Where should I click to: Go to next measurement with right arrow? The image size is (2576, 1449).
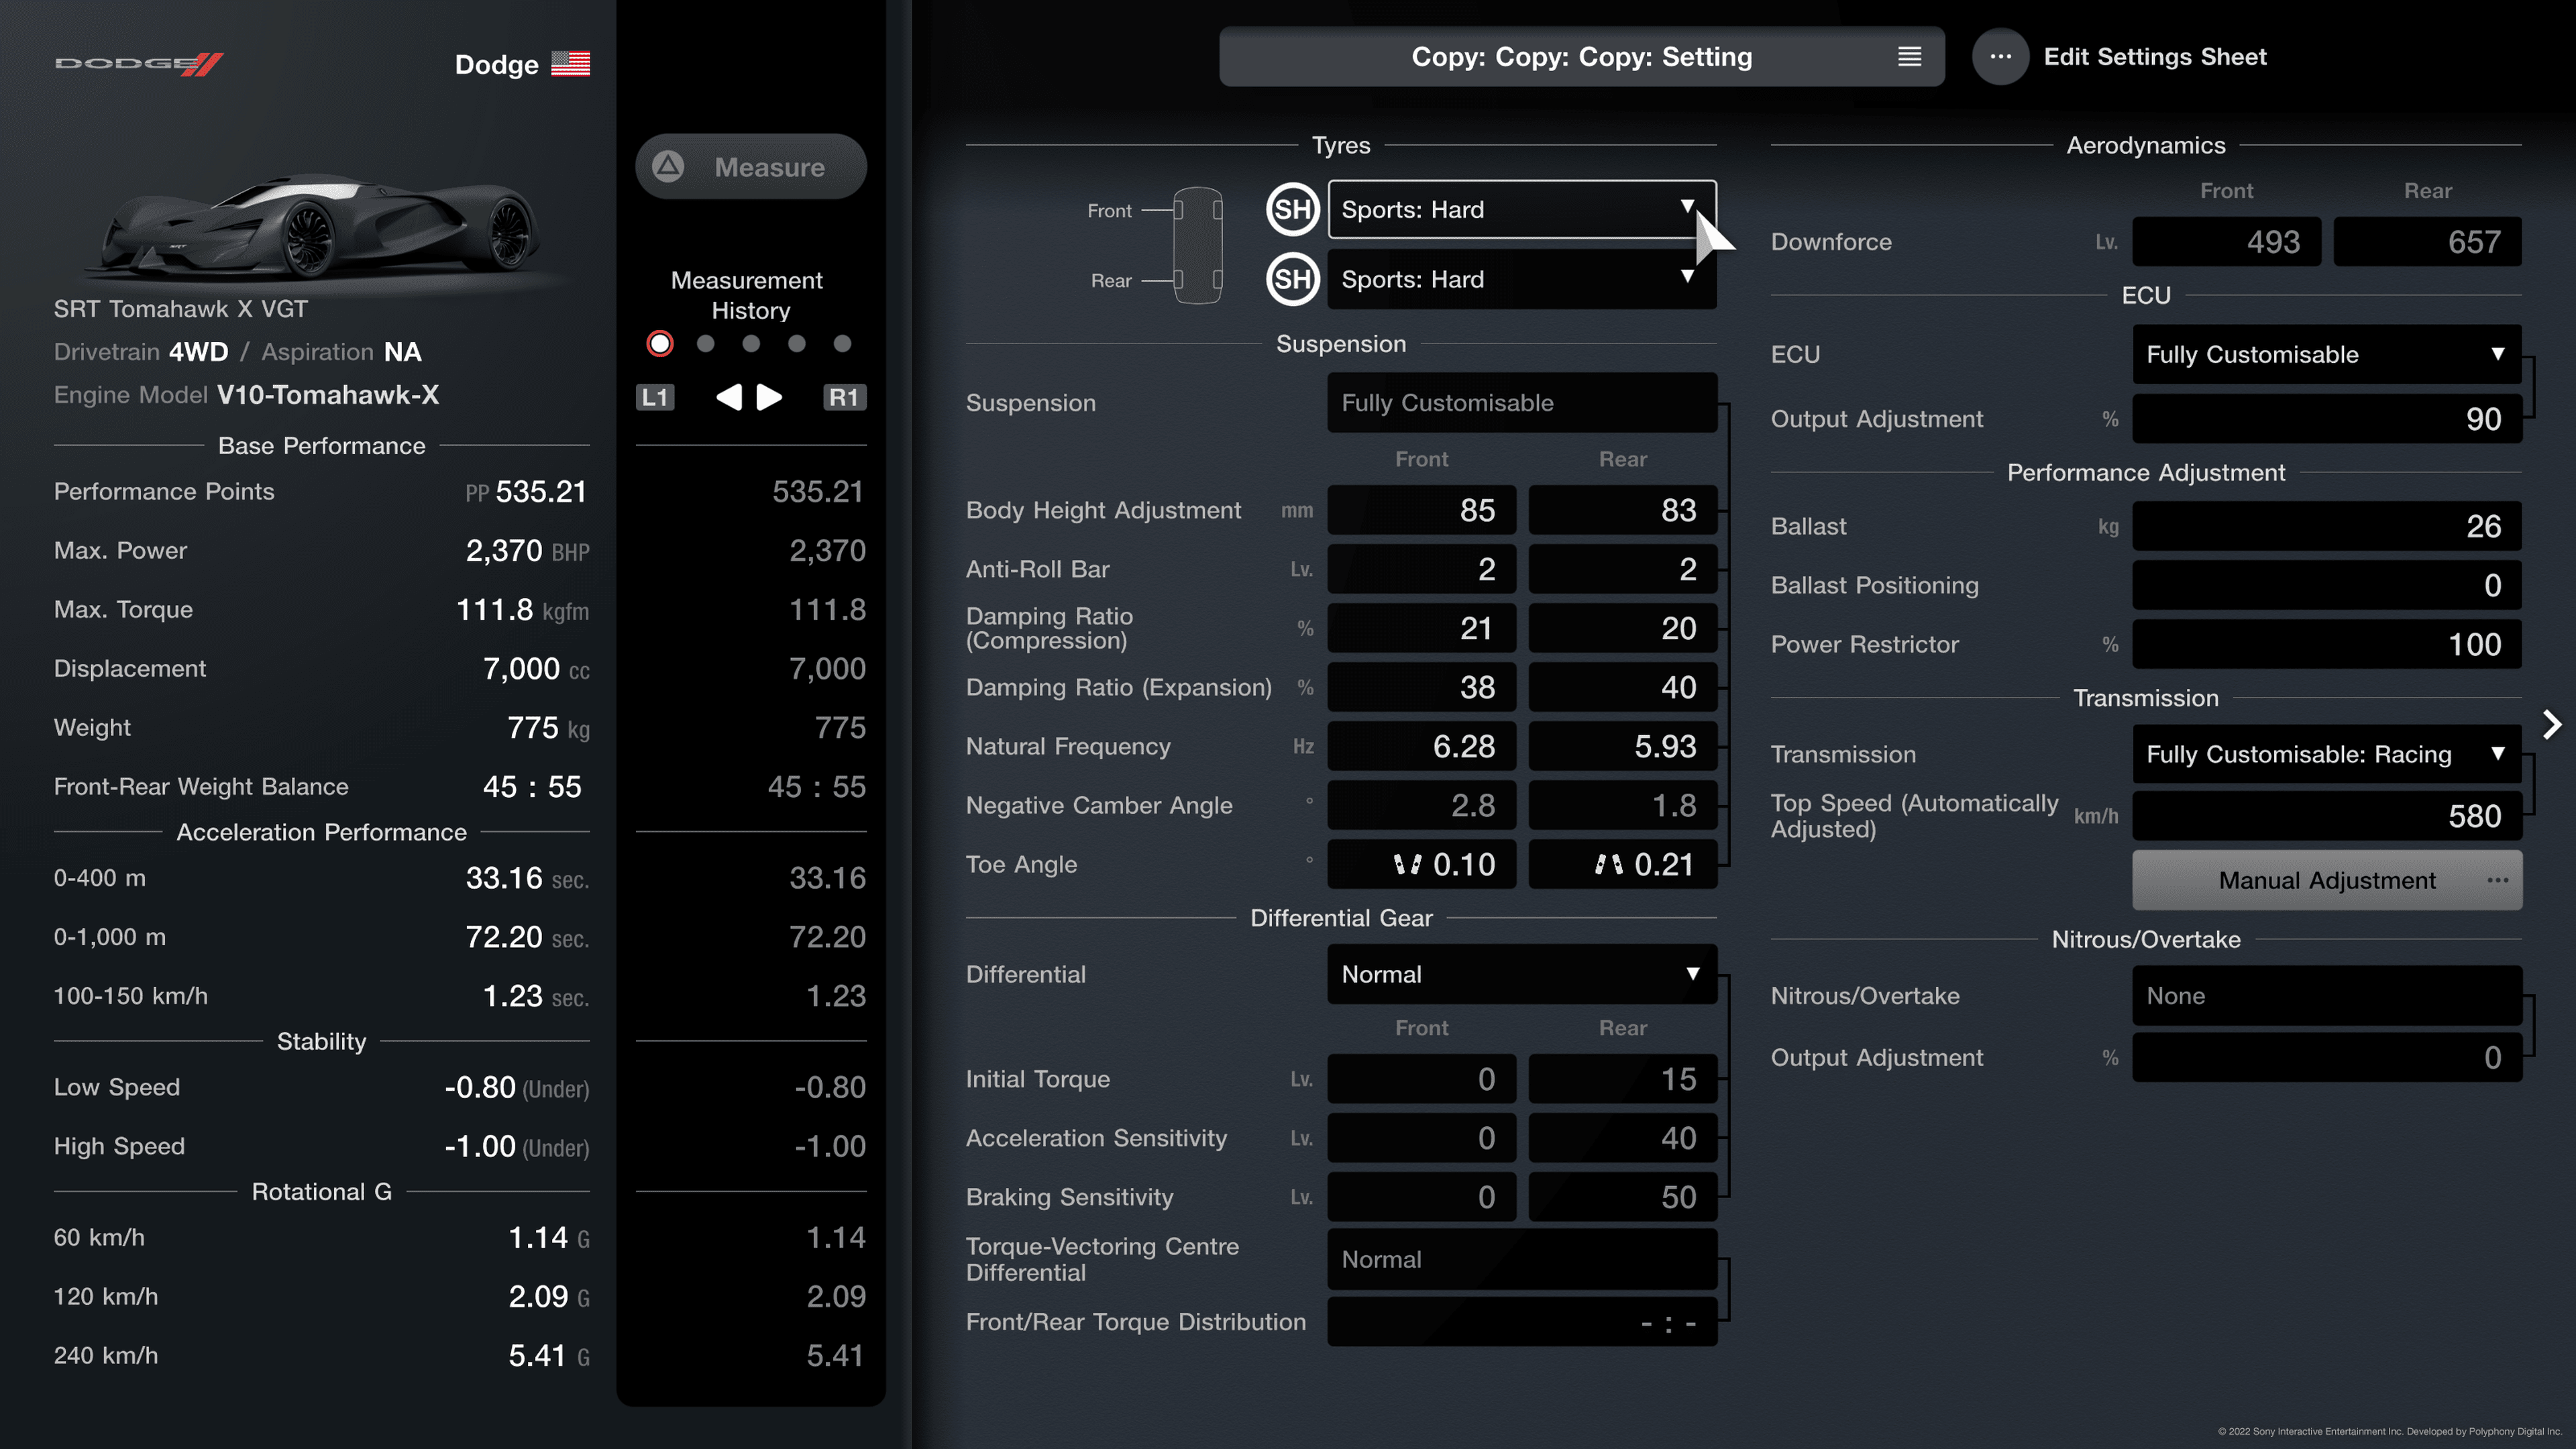(x=769, y=397)
